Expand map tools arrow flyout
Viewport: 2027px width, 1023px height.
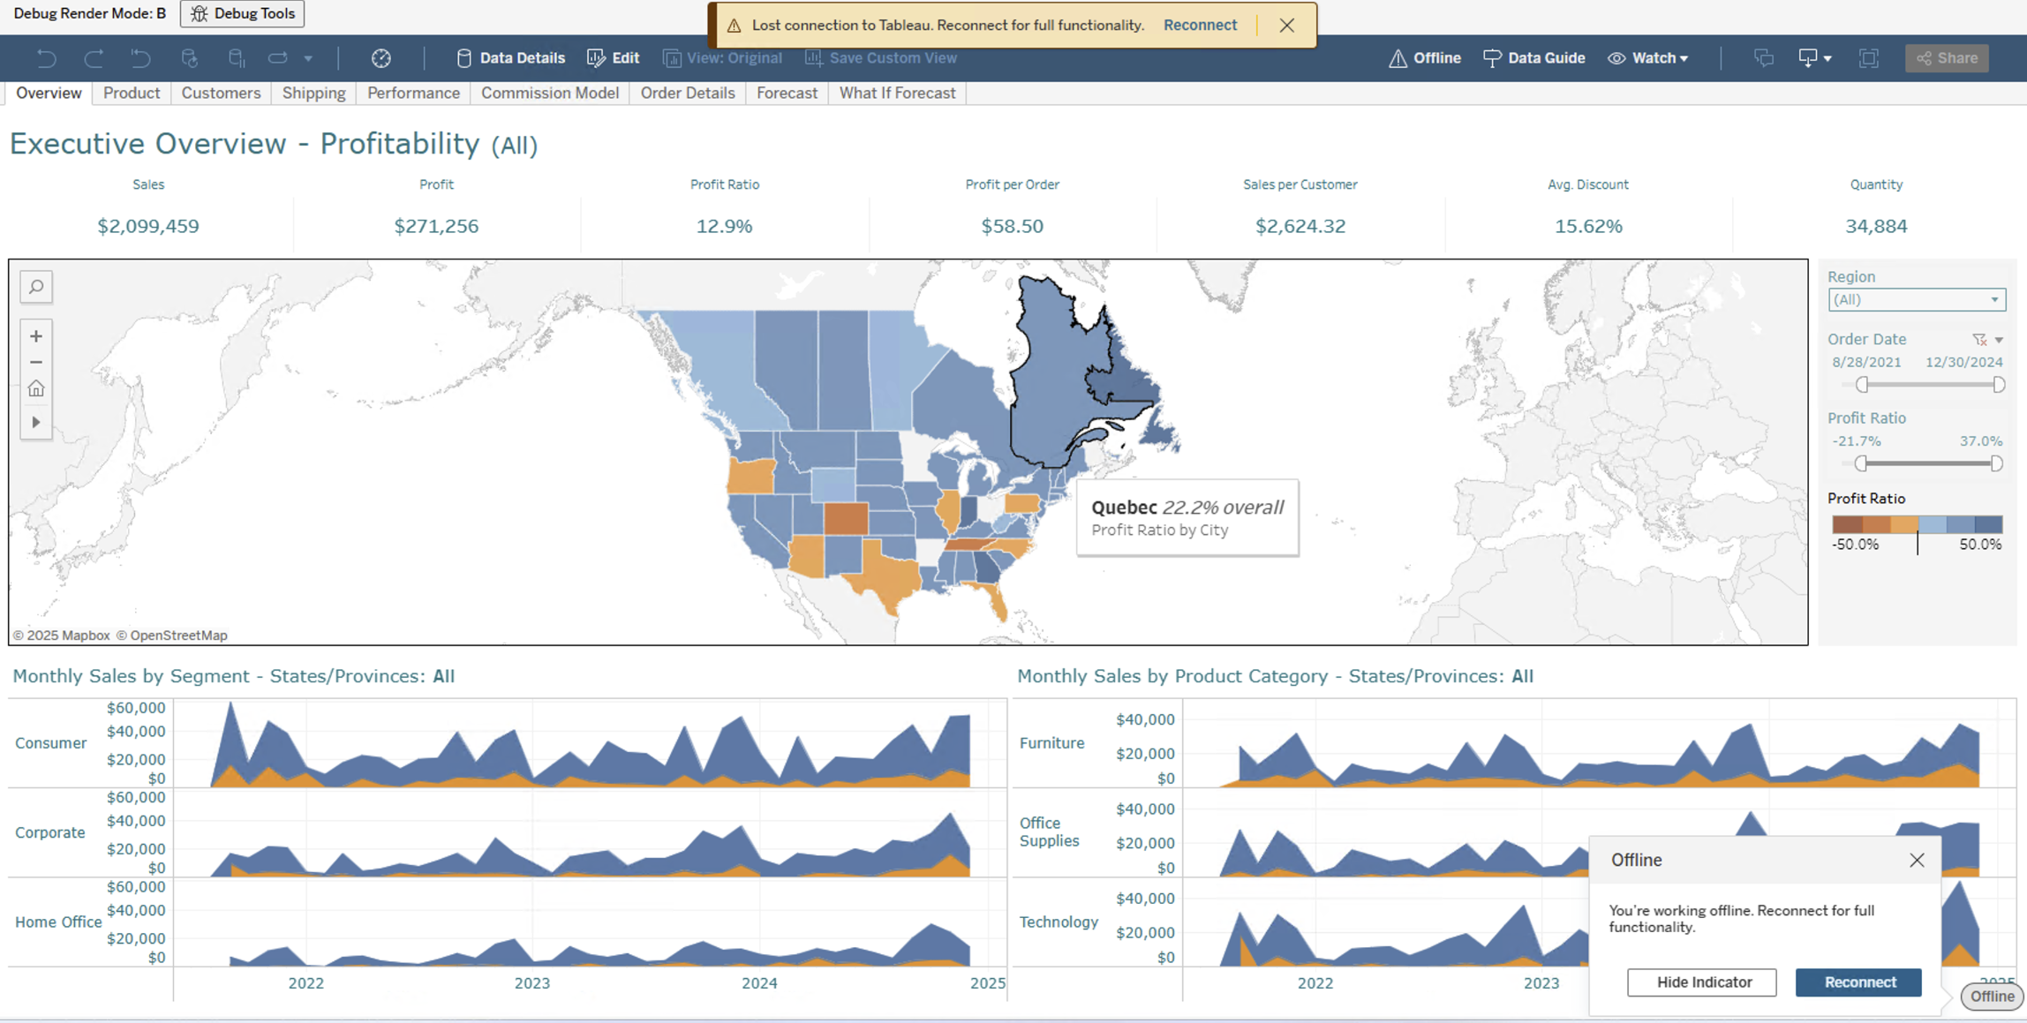pos(36,422)
